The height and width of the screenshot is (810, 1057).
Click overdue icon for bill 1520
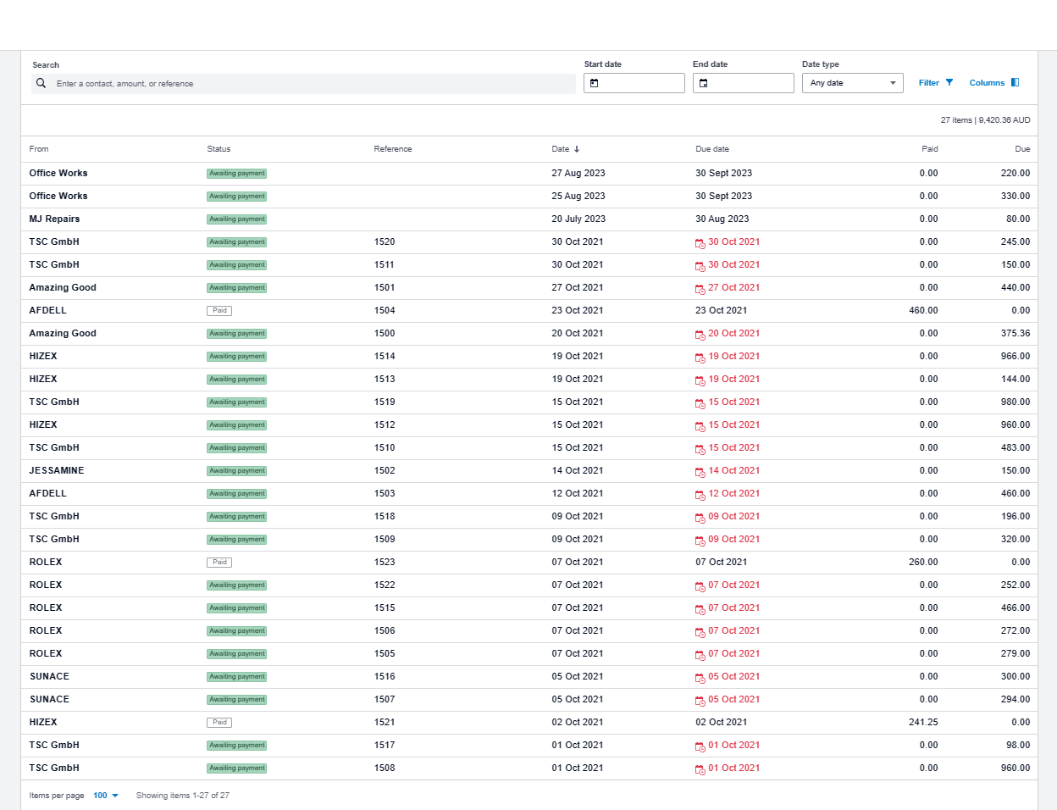700,243
